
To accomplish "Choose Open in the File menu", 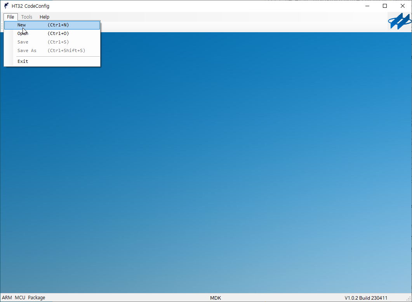I will [x=52, y=33].
